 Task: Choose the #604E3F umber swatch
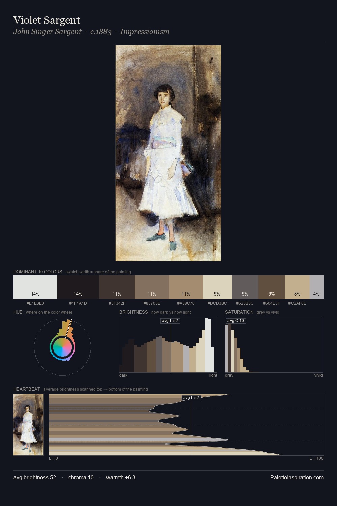tap(272, 287)
